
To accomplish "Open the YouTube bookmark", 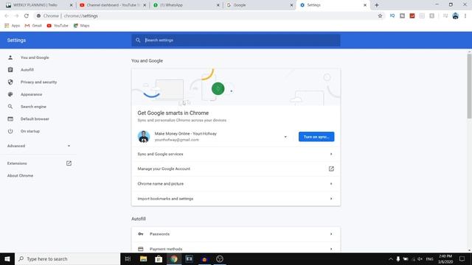I will click(x=58, y=26).
